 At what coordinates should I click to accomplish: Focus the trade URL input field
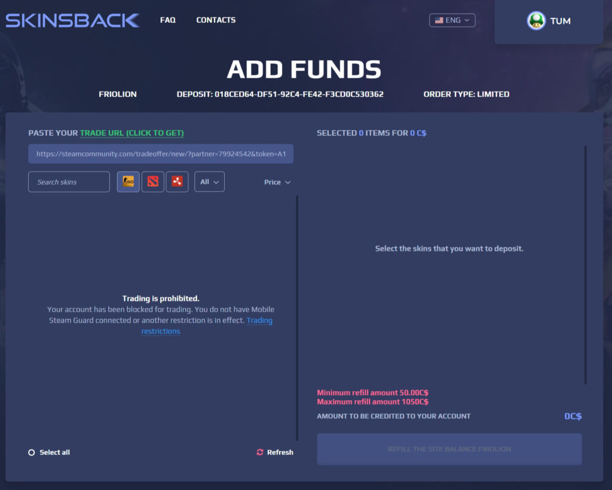161,154
